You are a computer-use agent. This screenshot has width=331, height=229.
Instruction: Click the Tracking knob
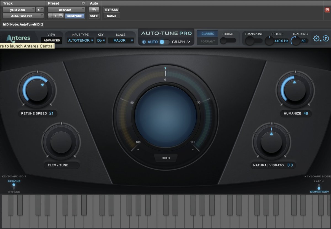coord(296,41)
